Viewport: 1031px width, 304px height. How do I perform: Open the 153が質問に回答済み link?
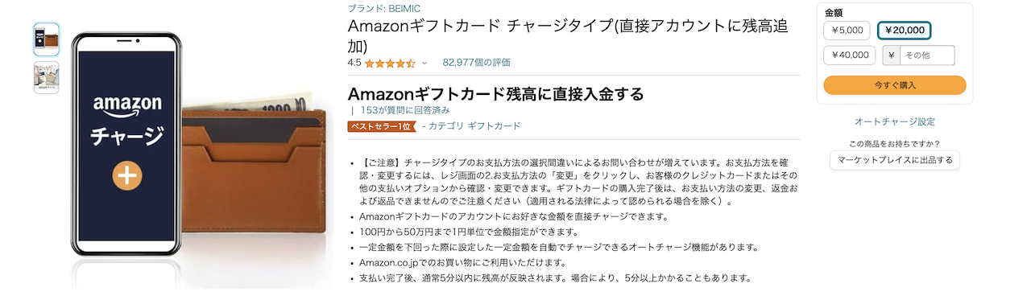405,109
